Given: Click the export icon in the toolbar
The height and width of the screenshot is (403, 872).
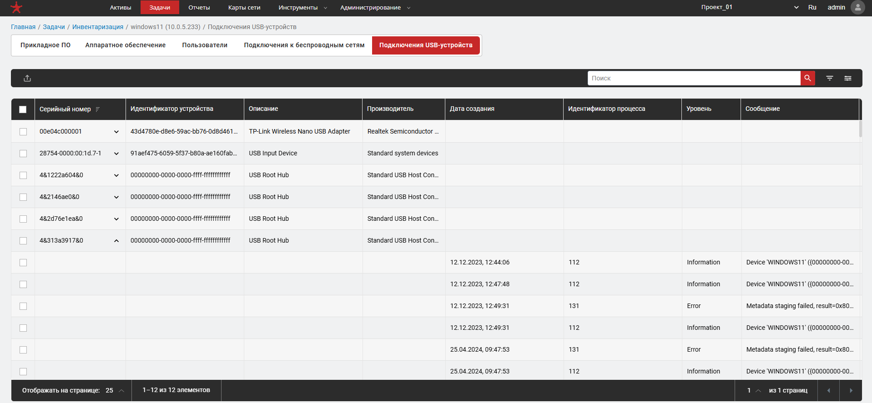Looking at the screenshot, I should (x=27, y=78).
